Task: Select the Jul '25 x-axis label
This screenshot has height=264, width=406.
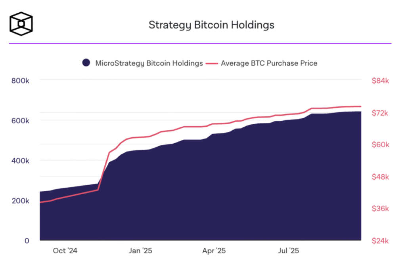Action: coord(289,251)
